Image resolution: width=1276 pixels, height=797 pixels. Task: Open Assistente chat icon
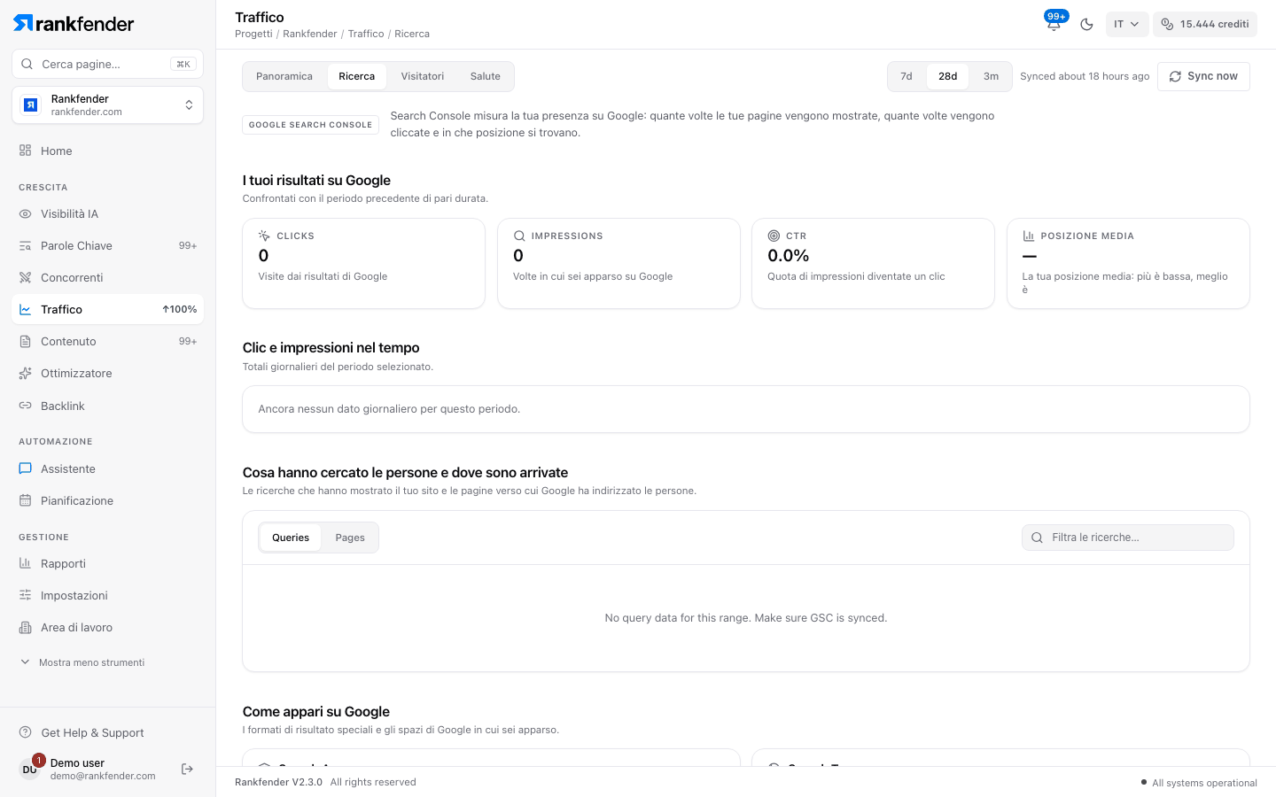point(26,469)
